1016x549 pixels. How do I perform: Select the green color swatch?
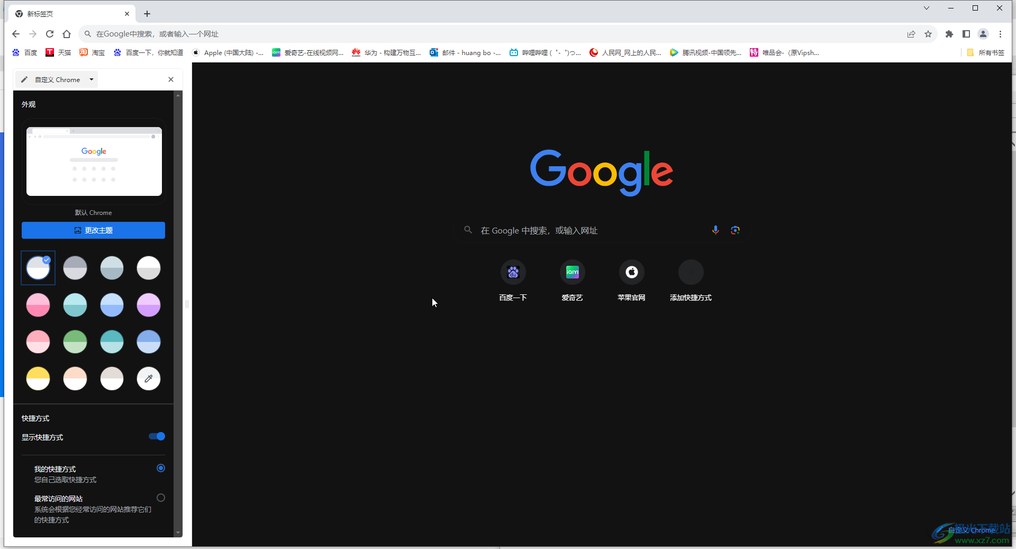[75, 342]
